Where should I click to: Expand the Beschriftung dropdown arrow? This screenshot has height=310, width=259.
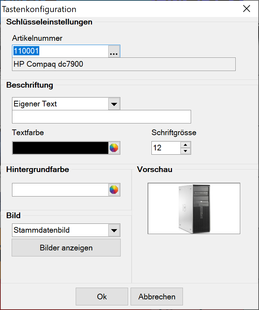point(114,104)
